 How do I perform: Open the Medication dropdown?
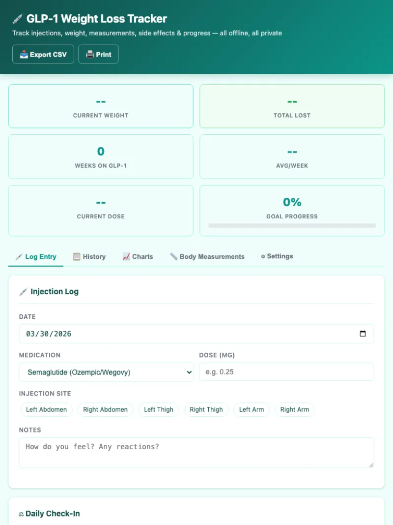(106, 372)
